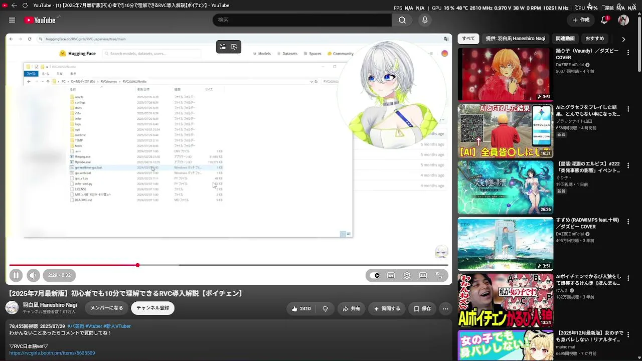Pause the video
The width and height of the screenshot is (642, 361).
[x=16, y=275]
